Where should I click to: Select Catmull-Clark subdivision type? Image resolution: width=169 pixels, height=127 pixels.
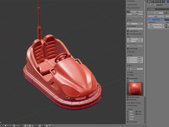point(156,20)
